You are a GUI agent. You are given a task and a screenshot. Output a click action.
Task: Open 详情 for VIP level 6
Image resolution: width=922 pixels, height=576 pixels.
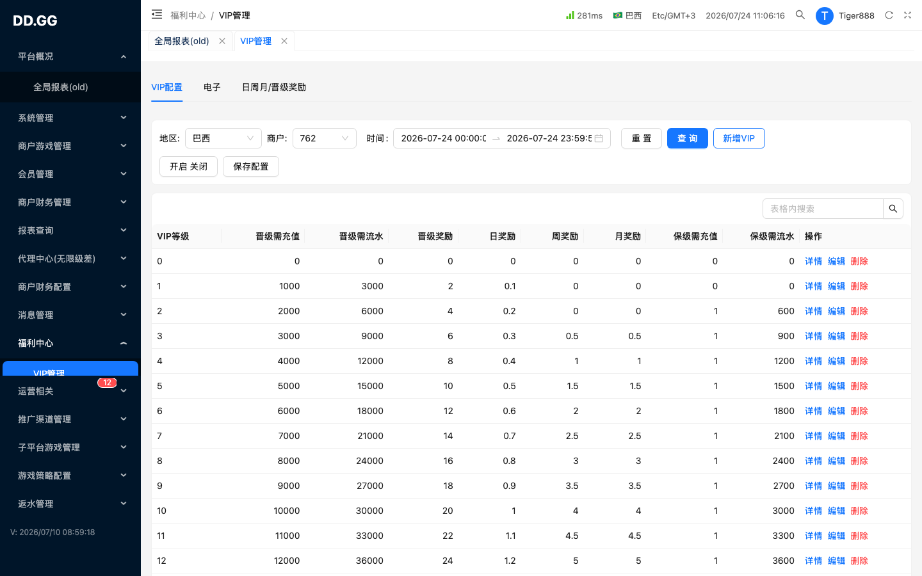tap(813, 411)
